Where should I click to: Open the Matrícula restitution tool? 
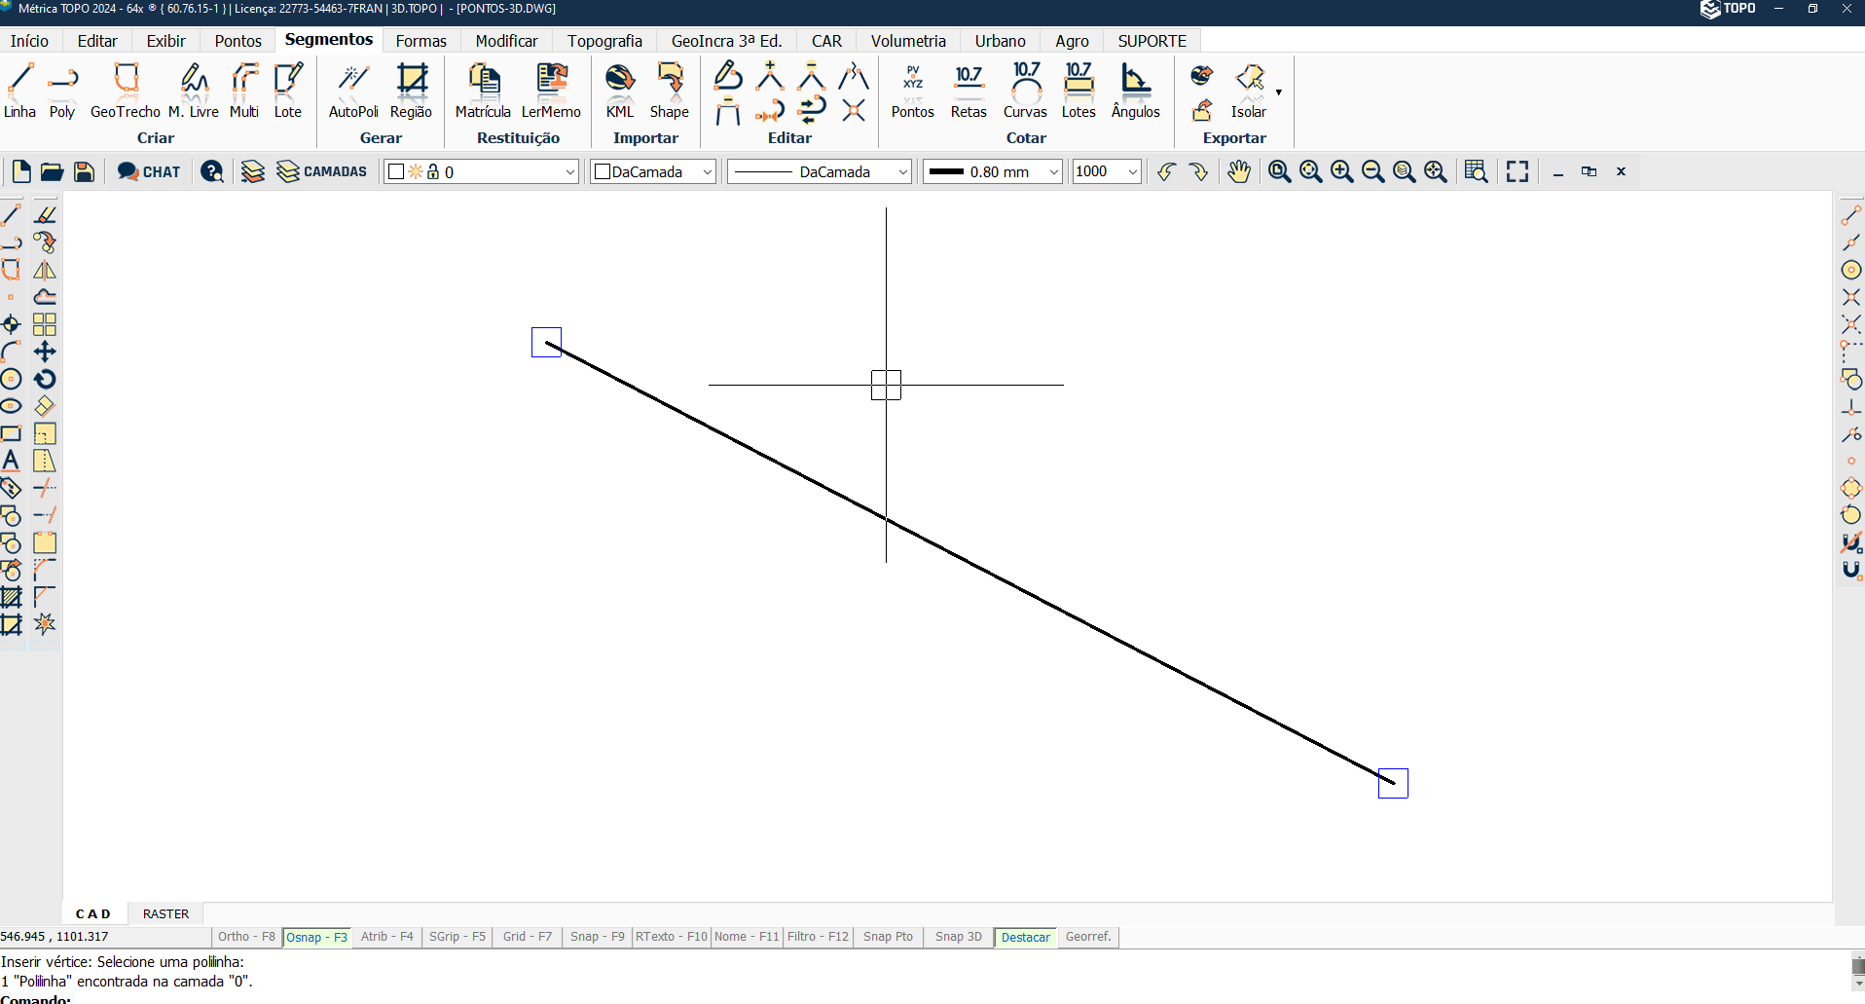click(x=483, y=91)
